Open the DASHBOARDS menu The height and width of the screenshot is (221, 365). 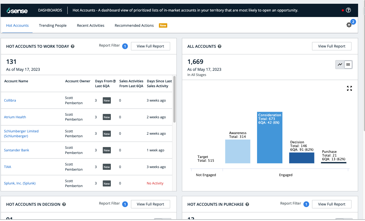click(50, 10)
